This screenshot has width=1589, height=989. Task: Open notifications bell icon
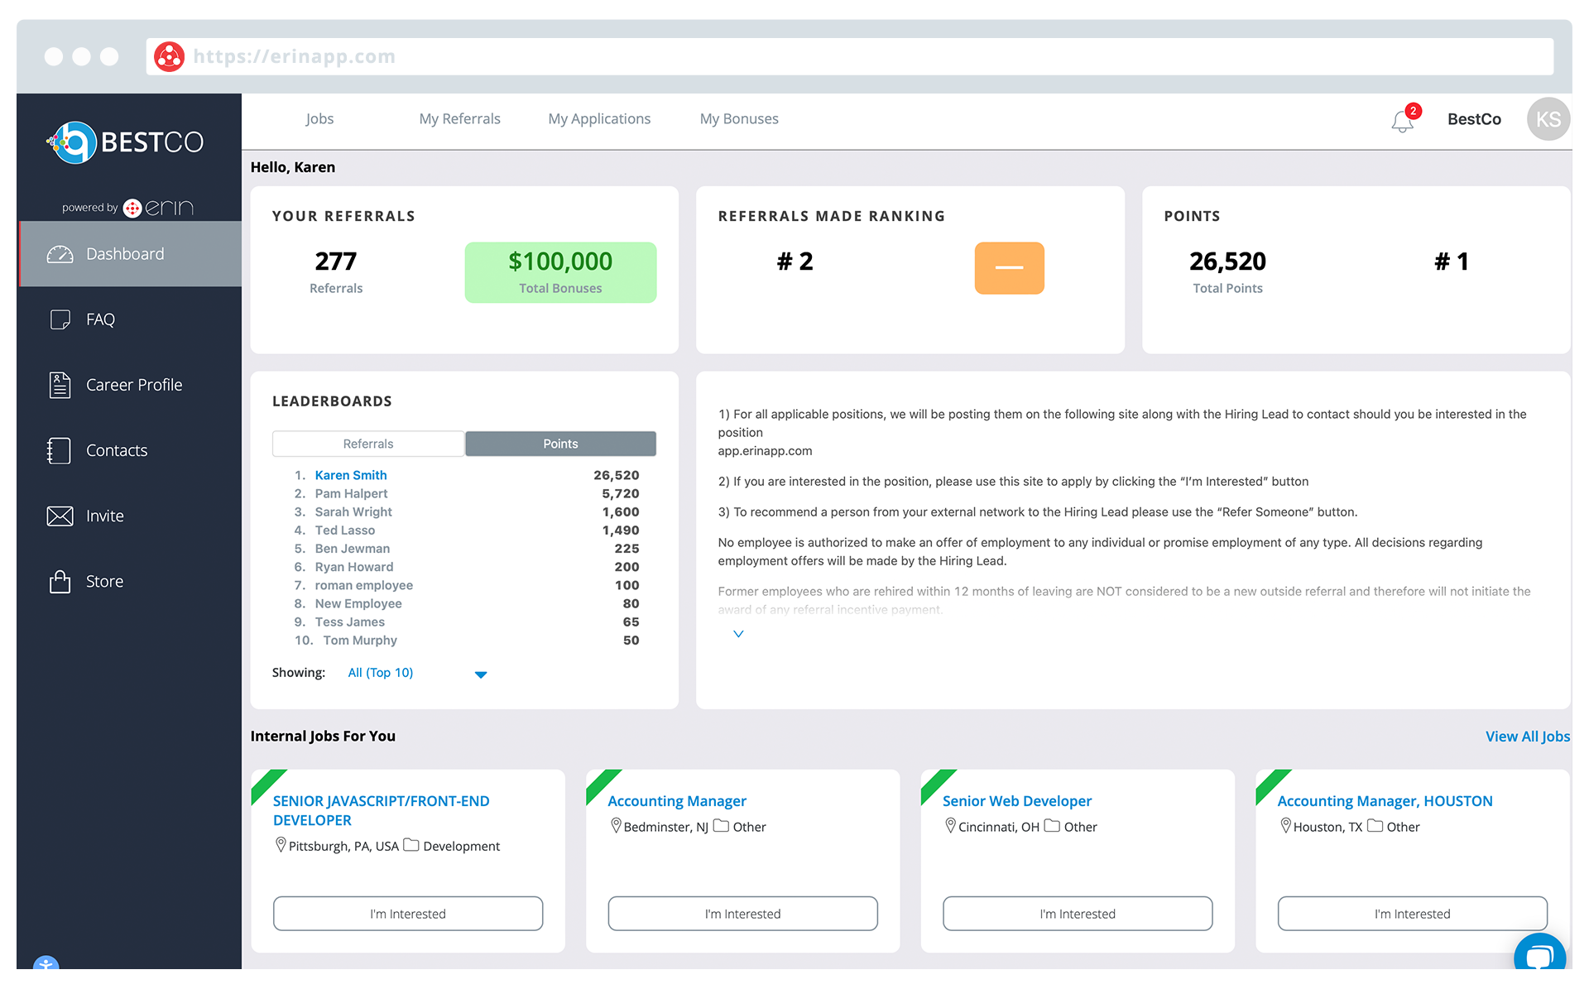coord(1402,122)
